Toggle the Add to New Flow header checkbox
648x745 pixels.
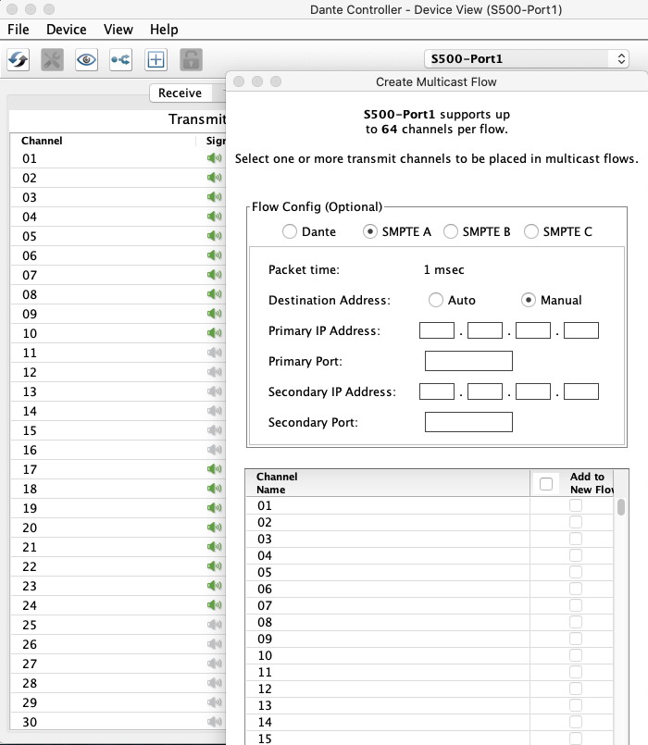[546, 484]
